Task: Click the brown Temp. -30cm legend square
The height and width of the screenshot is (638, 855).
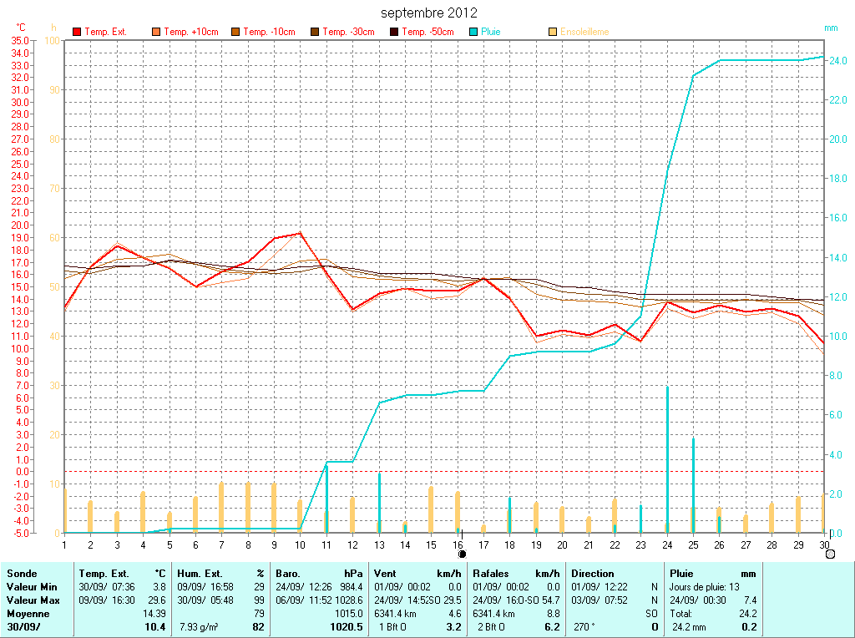Action: pyautogui.click(x=315, y=32)
